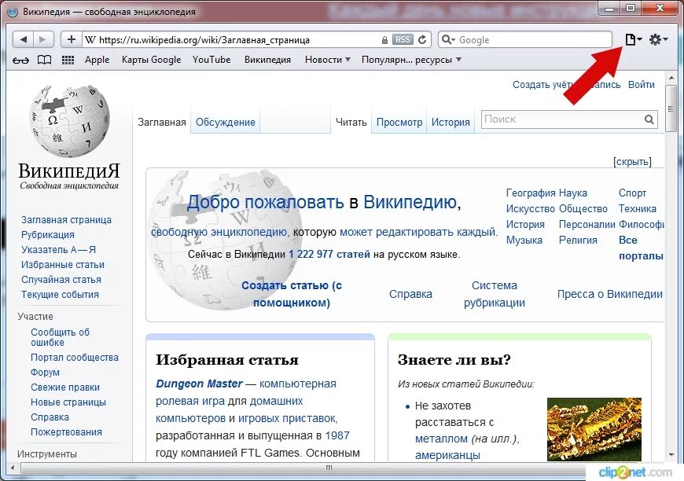684x481 pixels.
Task: Open the Reading List glasses icon
Action: coord(20,61)
